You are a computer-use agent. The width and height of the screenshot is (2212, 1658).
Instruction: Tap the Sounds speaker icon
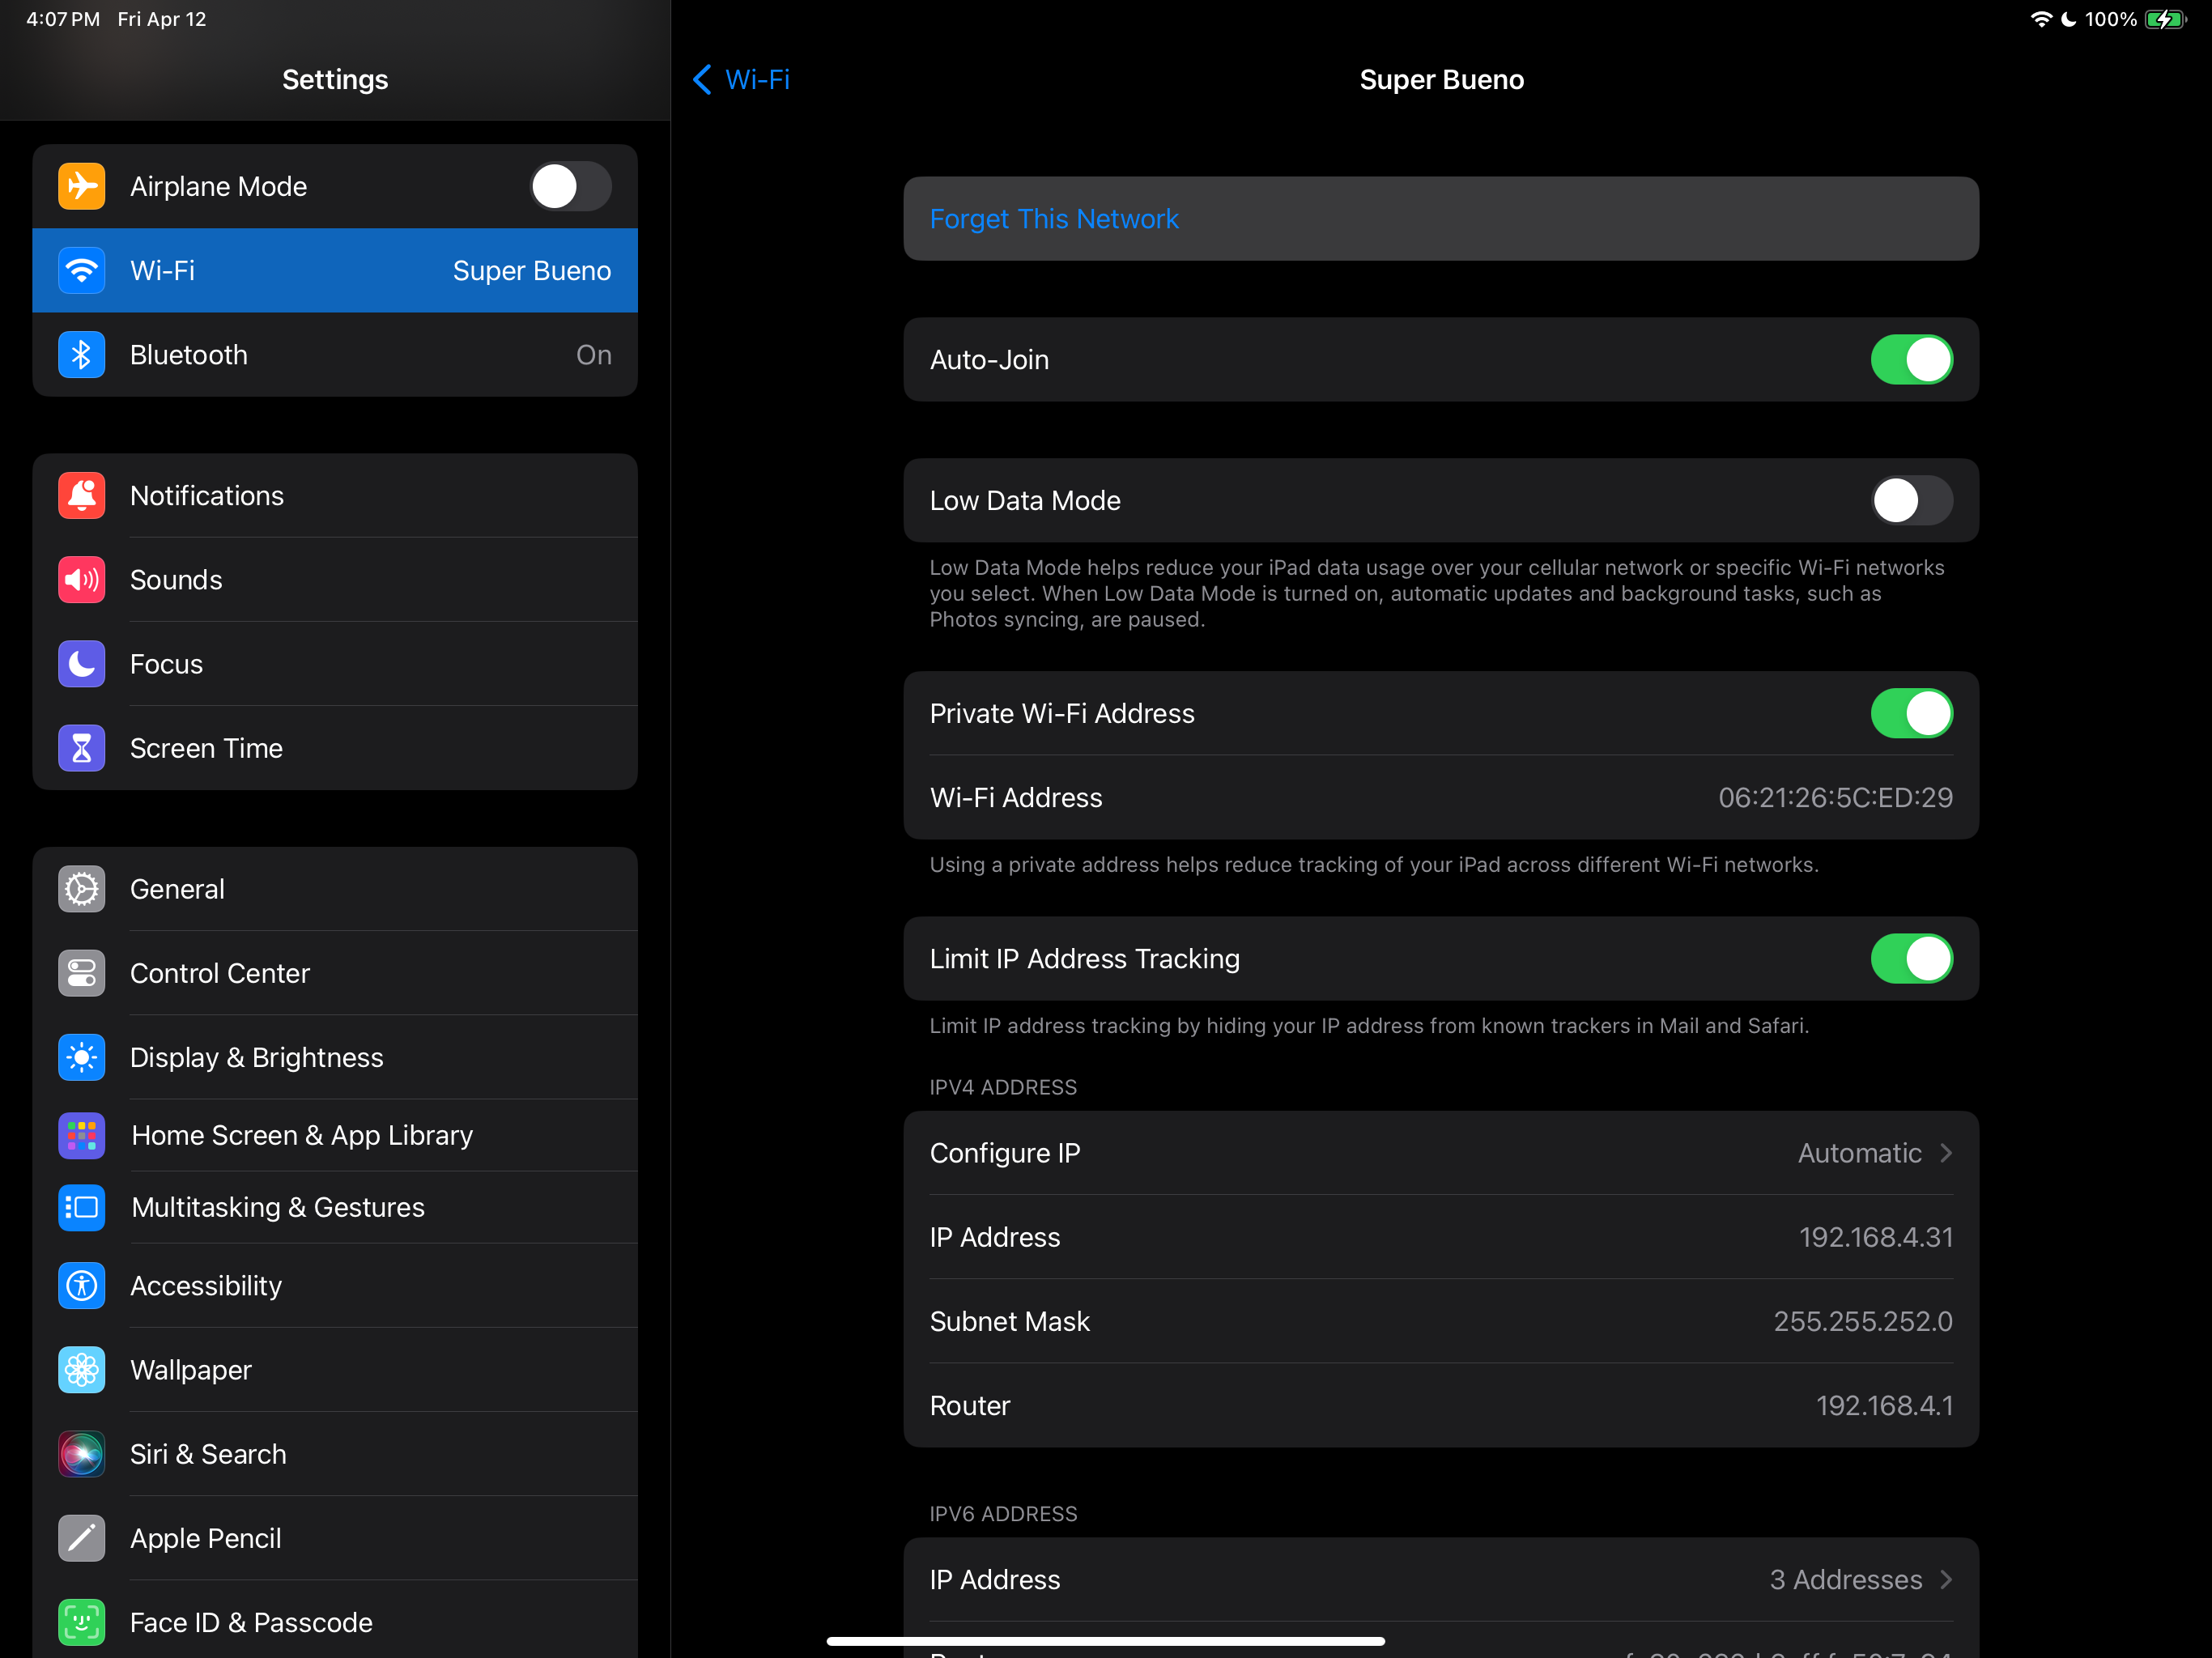tap(81, 579)
